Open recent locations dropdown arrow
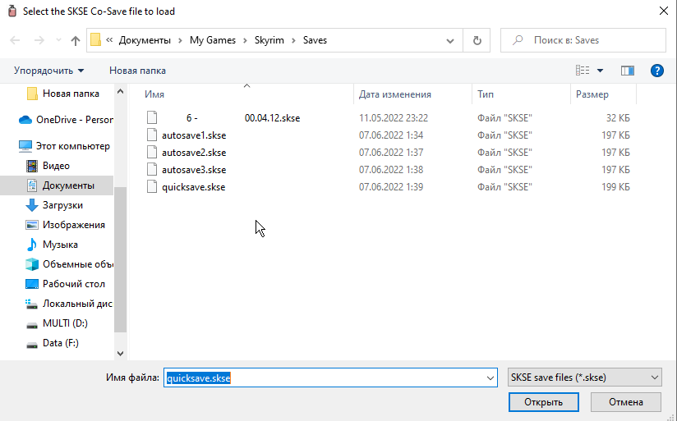 tap(58, 40)
